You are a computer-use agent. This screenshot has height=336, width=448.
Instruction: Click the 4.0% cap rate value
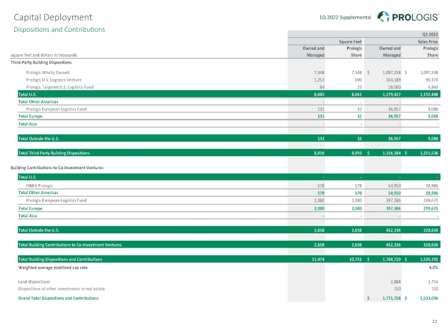pyautogui.click(x=434, y=268)
